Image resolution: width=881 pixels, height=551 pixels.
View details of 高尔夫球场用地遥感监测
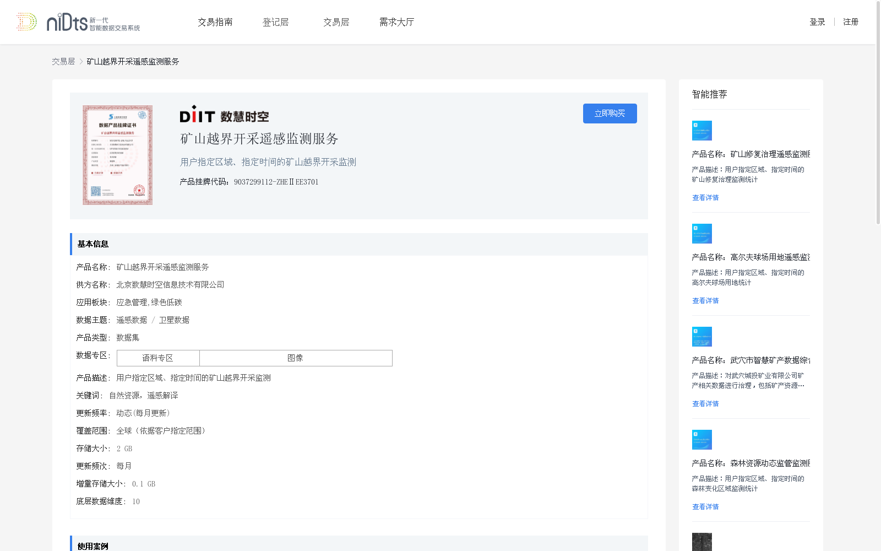point(705,301)
